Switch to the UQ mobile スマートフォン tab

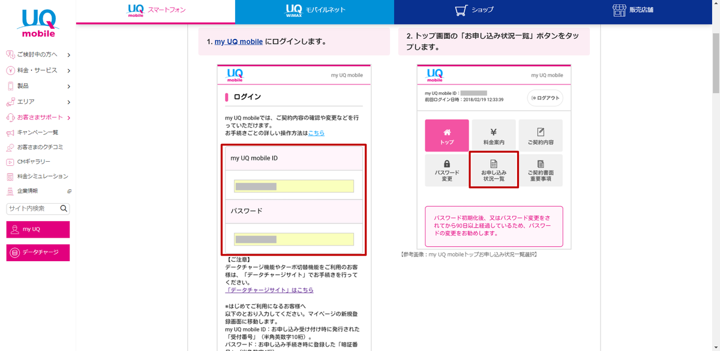(155, 11)
